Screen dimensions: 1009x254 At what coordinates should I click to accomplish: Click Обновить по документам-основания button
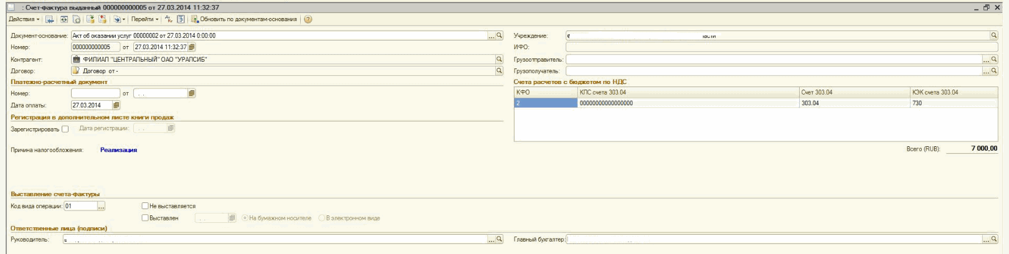click(x=244, y=19)
